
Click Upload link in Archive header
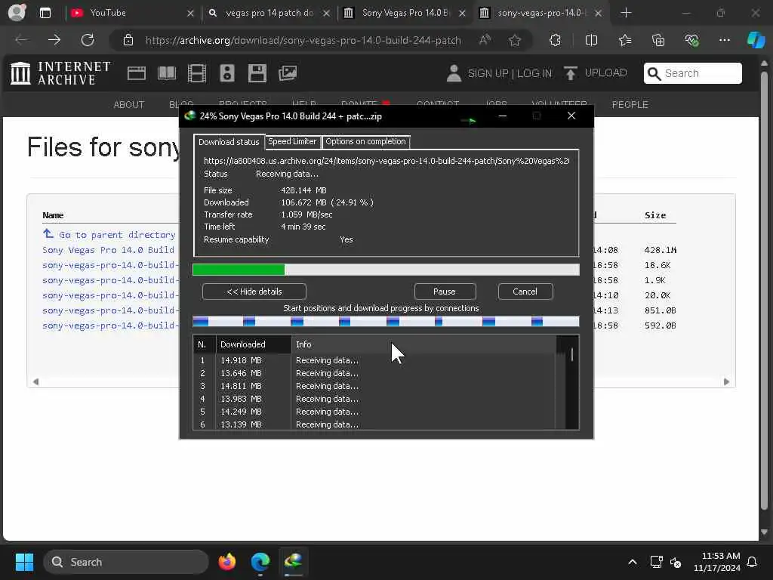[x=605, y=73]
